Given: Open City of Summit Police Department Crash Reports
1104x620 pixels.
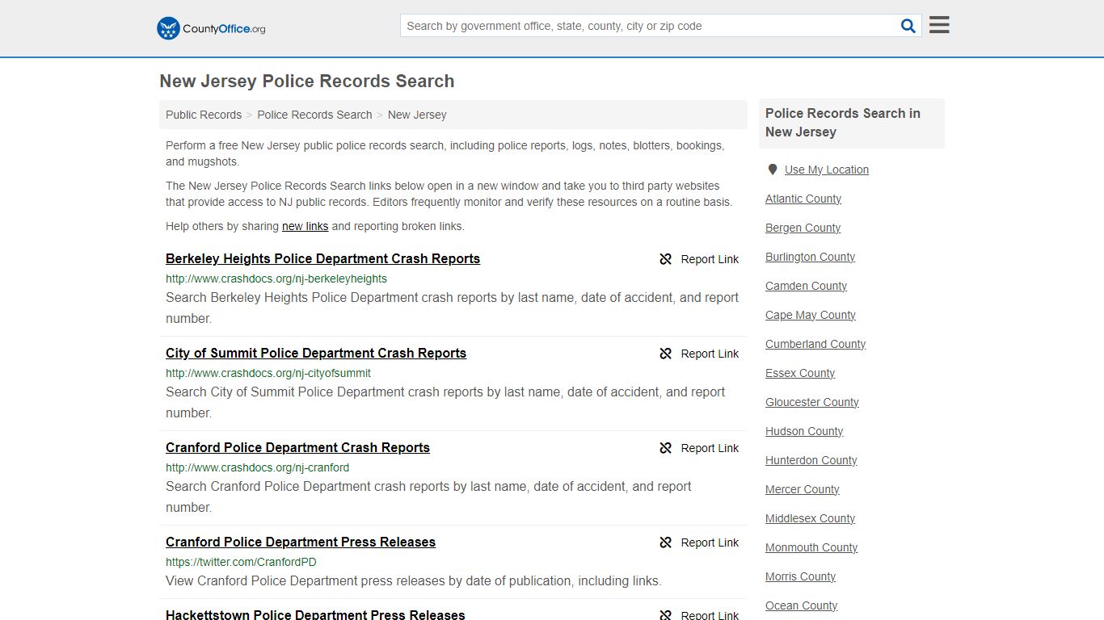Looking at the screenshot, I should pyautogui.click(x=316, y=354).
